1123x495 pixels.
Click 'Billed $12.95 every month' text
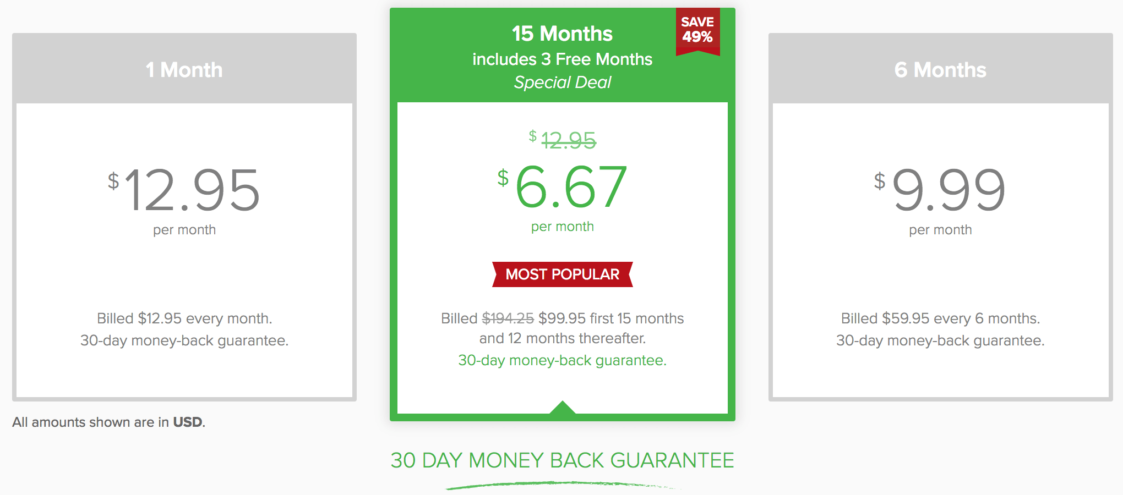tap(184, 318)
